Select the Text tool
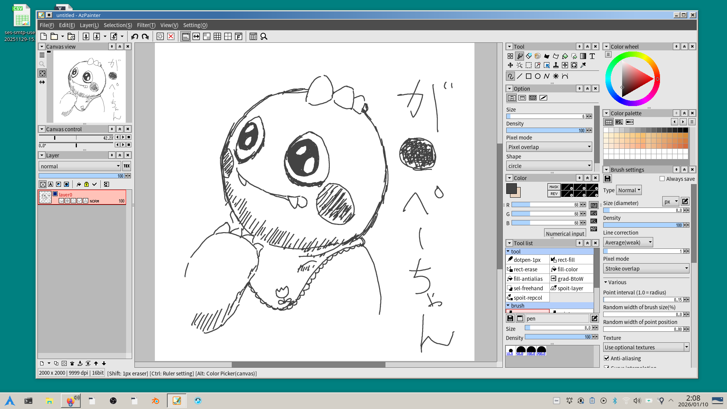The height and width of the screenshot is (409, 727). click(592, 56)
